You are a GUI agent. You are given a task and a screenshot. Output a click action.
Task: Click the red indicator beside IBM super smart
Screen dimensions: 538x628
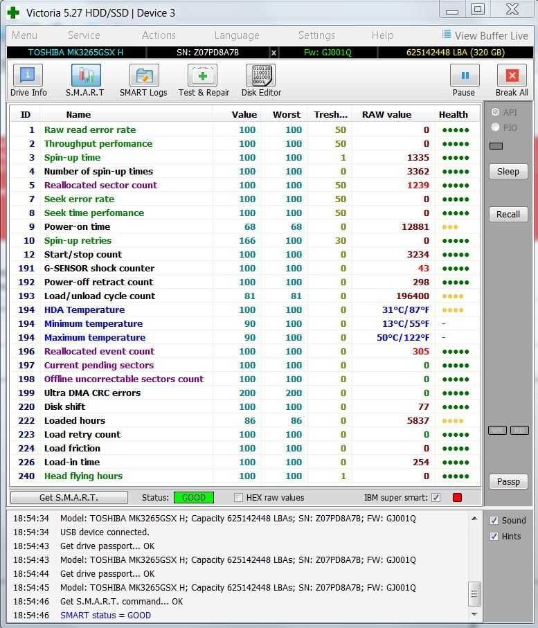[x=457, y=497]
